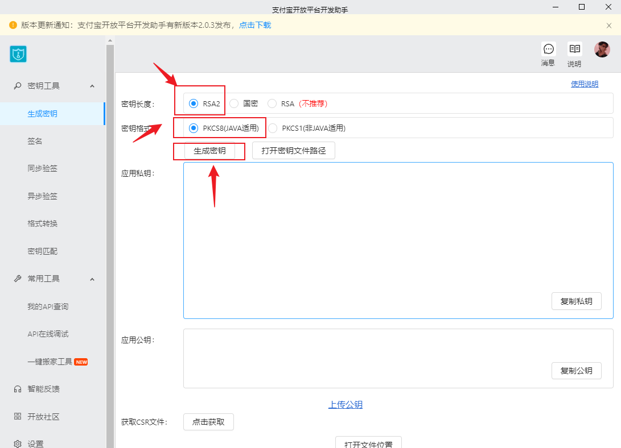Go to 格式转换 in sidebar
This screenshot has height=448, width=621.
click(43, 223)
